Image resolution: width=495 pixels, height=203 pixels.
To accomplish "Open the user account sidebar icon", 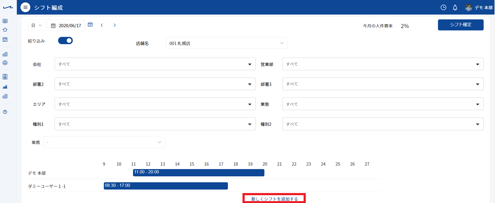I will click(x=5, y=63).
